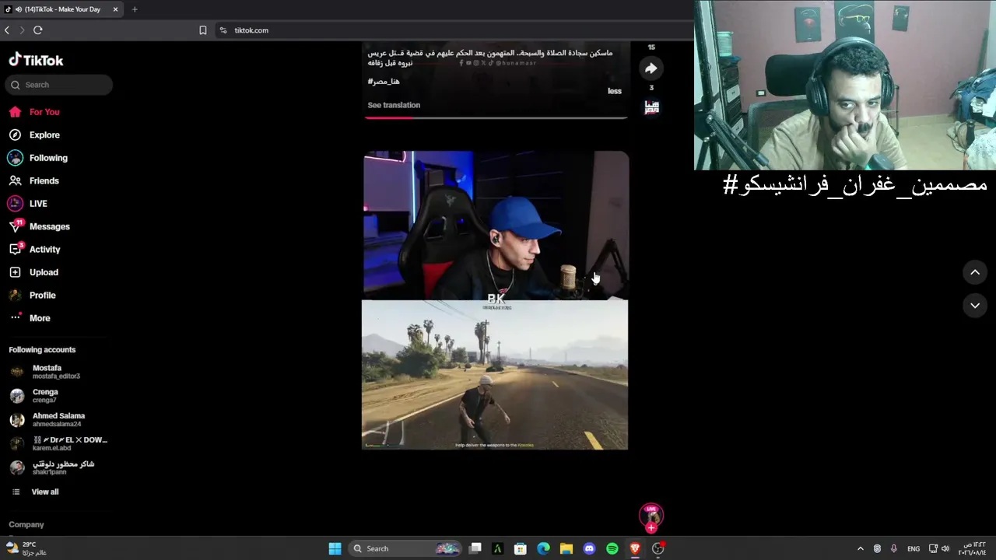The image size is (996, 560).
Task: Open the taskbar clock and calendar
Action: (973, 548)
